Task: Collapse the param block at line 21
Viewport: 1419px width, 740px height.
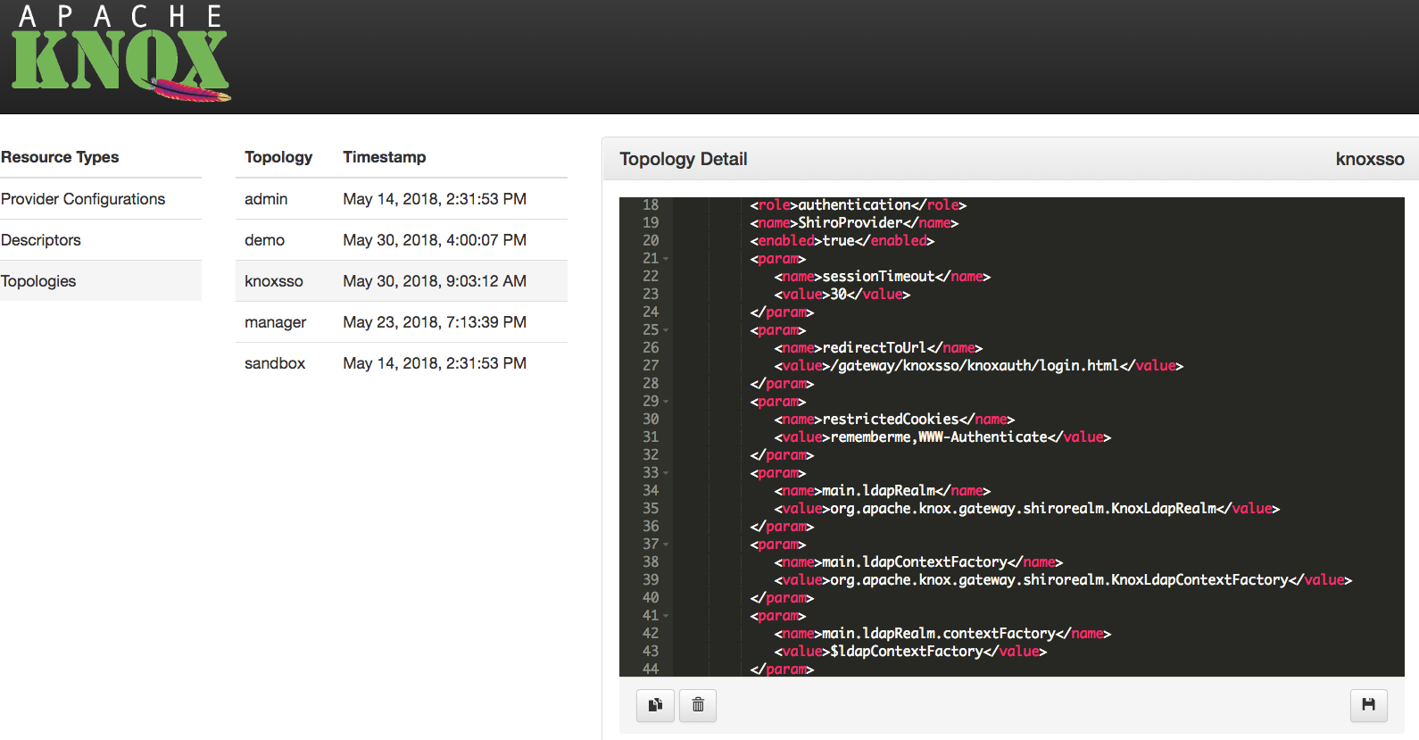Action: 666,259
